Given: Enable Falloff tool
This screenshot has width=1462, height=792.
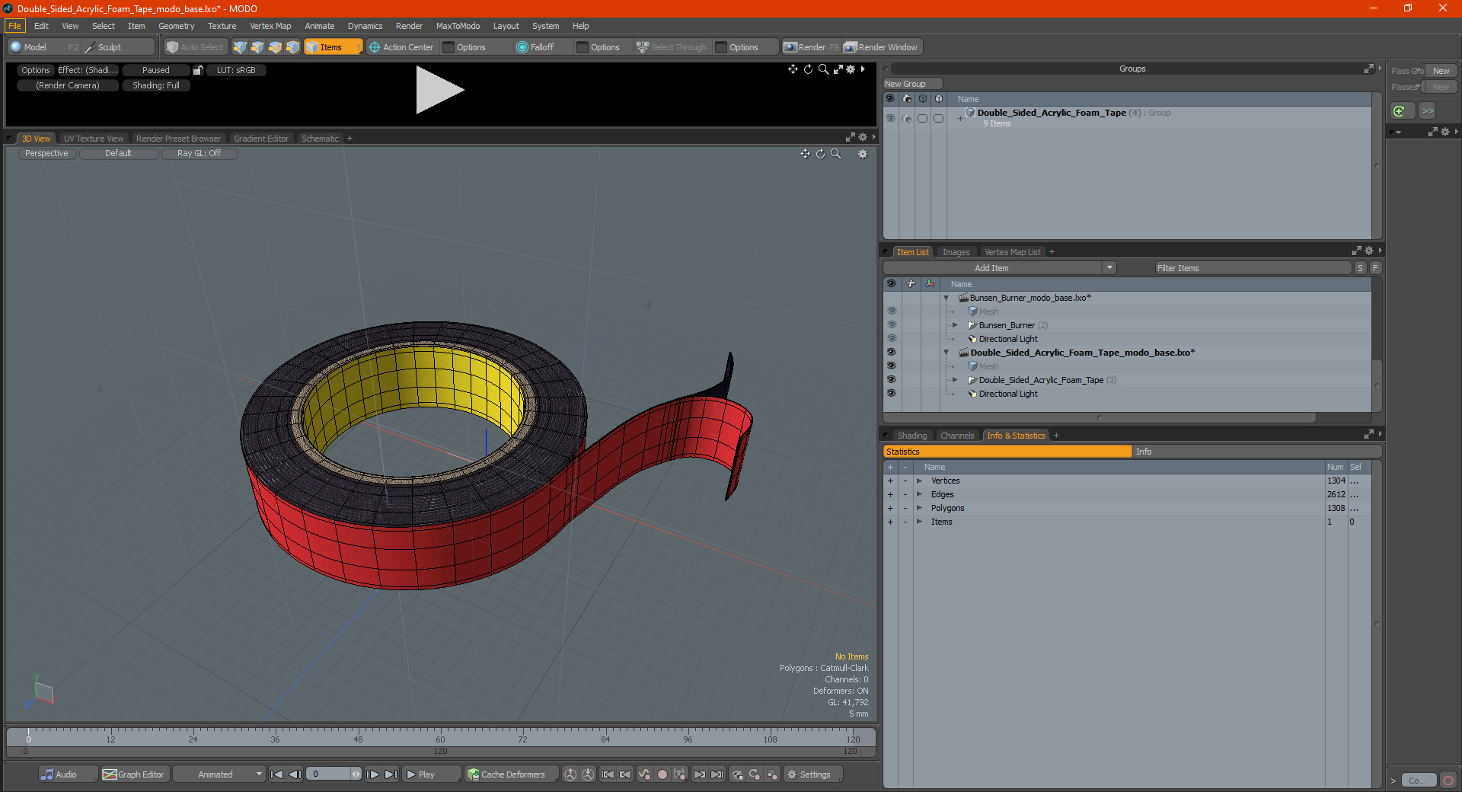Looking at the screenshot, I should point(535,47).
